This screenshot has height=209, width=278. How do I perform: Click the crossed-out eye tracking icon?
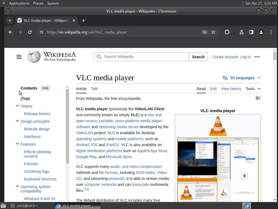pos(205,32)
